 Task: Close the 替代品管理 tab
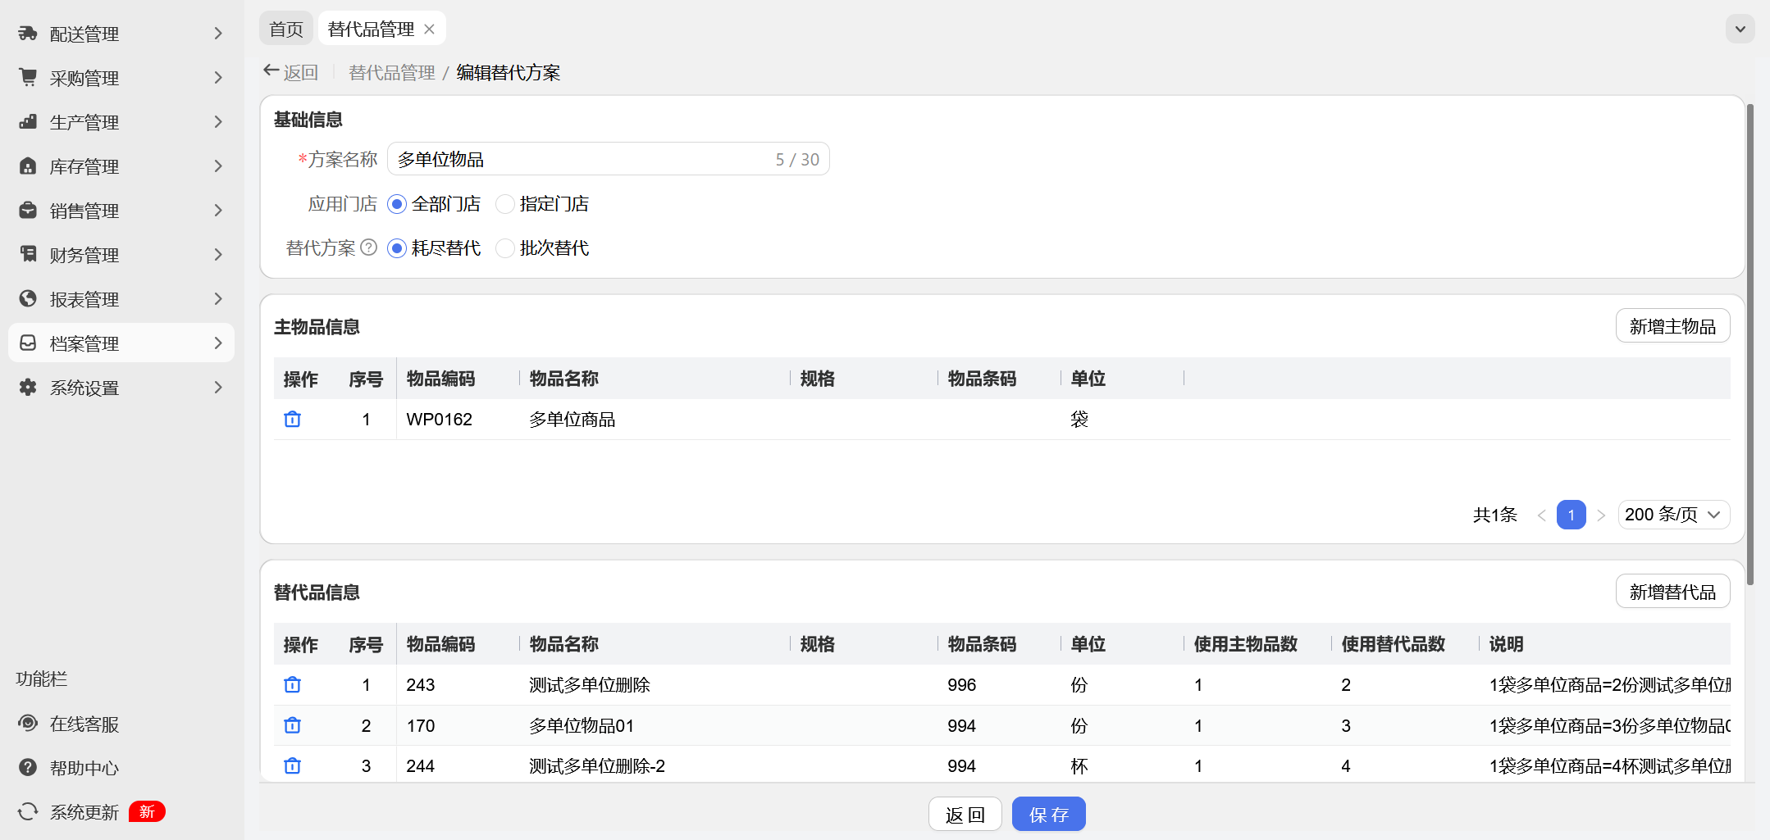pos(429,30)
